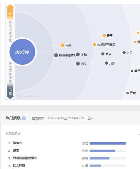Screen dimensions: 140x169
Task: Click the 环比需求变化 label above 下降 arrow
Action: click(x=10, y=72)
